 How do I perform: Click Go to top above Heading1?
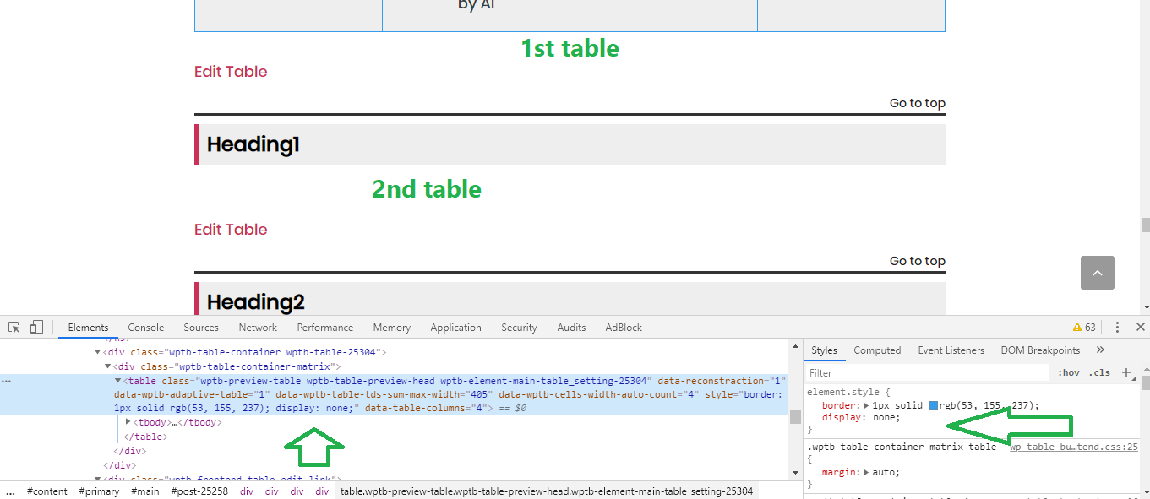(917, 103)
